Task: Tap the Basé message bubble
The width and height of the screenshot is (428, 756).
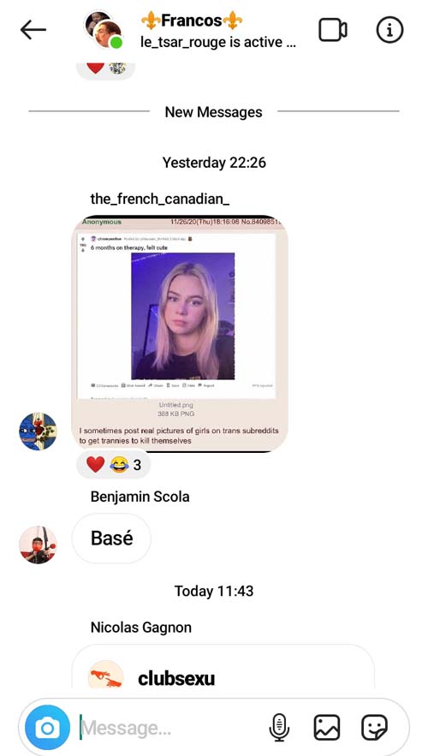Action: tap(111, 539)
